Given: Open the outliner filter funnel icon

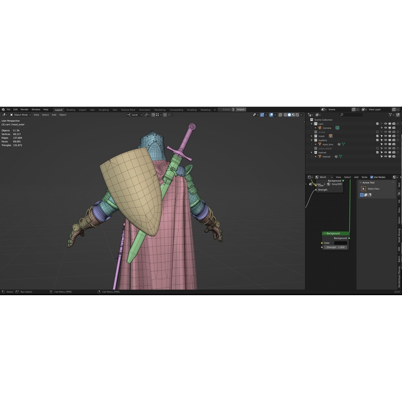Looking at the screenshot, I should pos(390,115).
